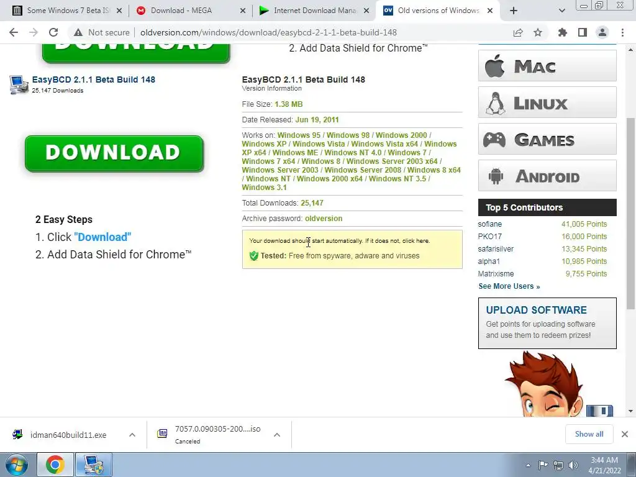Show hidden system tray icons
Screen dimensions: 636x477
point(528,465)
